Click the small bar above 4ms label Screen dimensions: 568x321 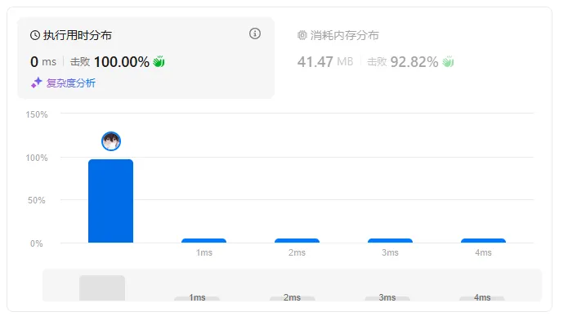click(x=483, y=241)
